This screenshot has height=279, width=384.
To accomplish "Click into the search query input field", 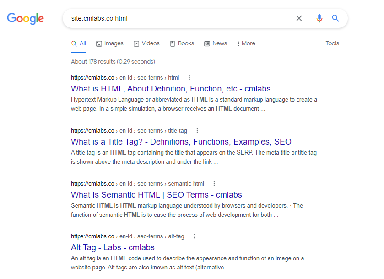I will pyautogui.click(x=181, y=18).
